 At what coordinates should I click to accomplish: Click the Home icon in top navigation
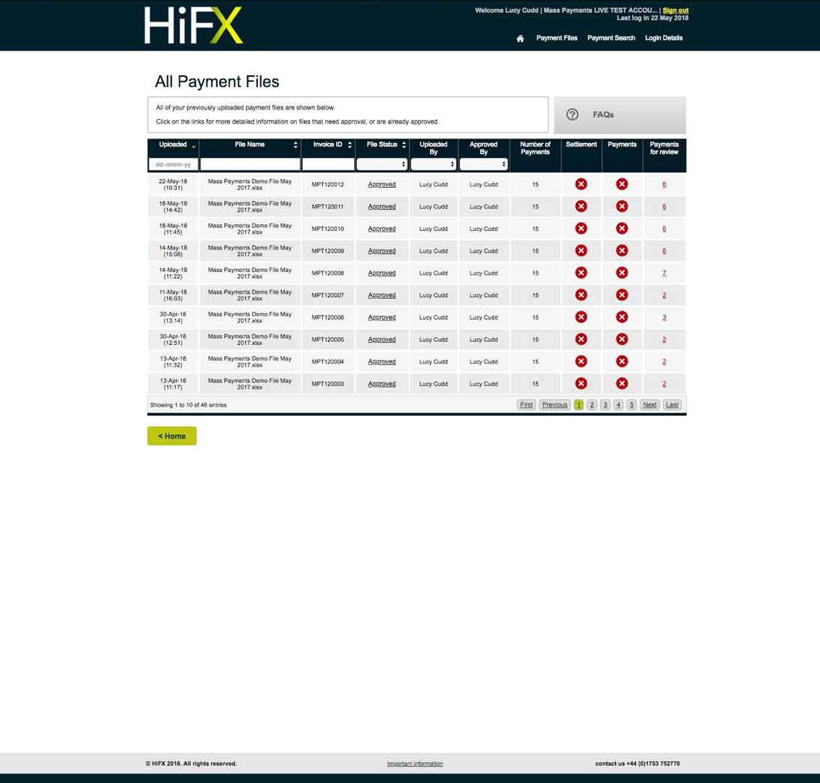[520, 39]
